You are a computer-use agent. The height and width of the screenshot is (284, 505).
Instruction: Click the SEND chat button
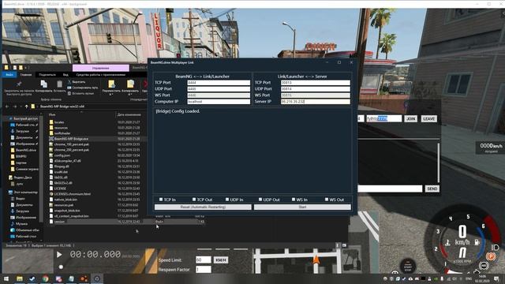click(x=432, y=189)
